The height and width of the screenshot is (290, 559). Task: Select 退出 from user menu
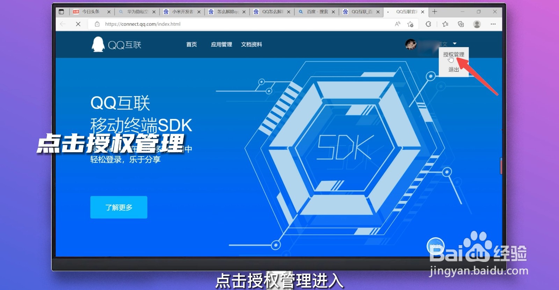click(x=453, y=69)
